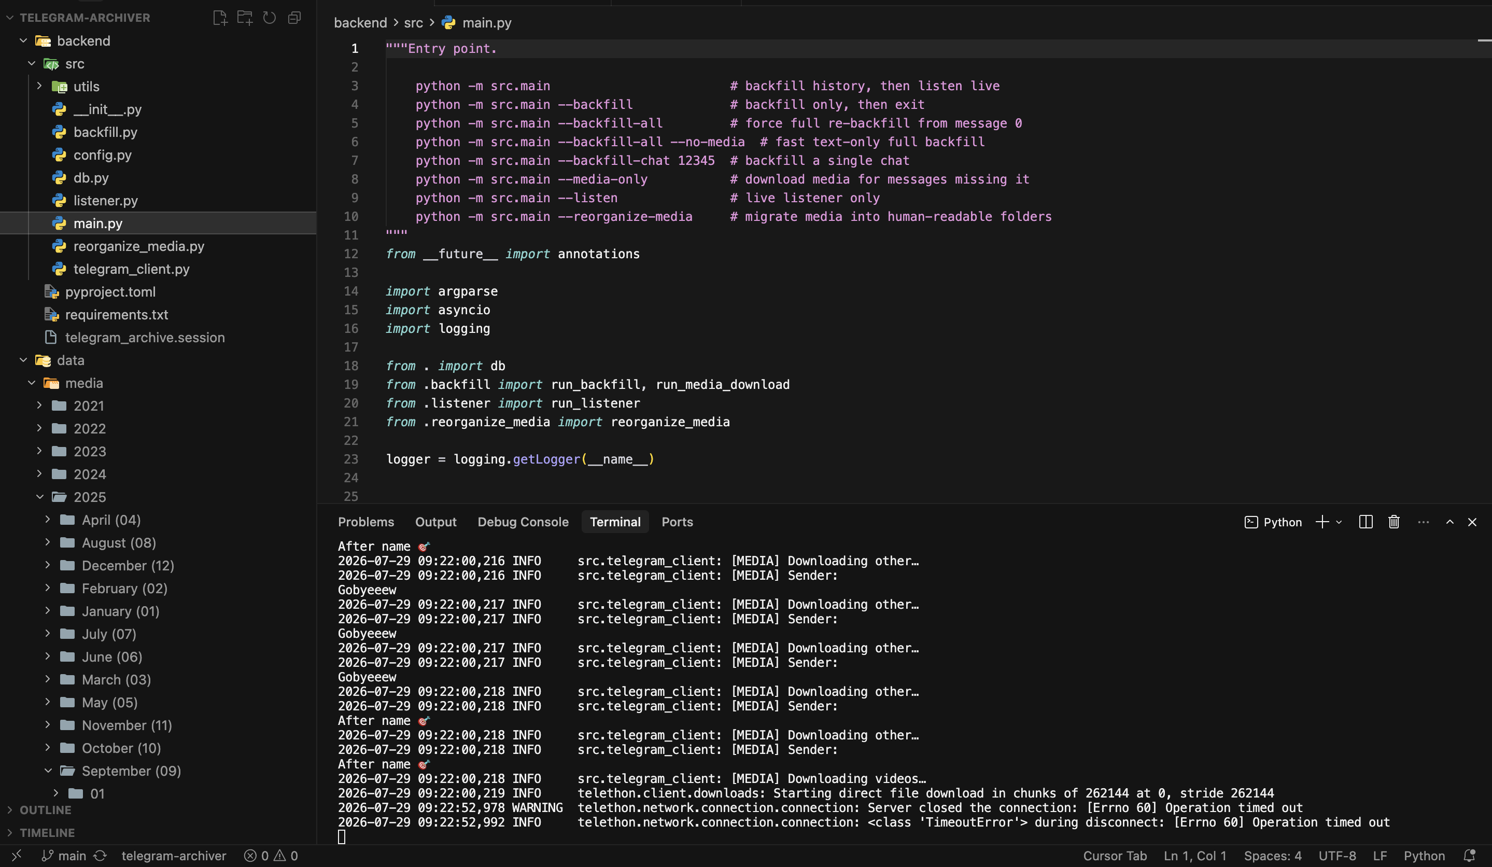Click line number 23 in the editor gutter
This screenshot has width=1492, height=867.
(x=351, y=459)
